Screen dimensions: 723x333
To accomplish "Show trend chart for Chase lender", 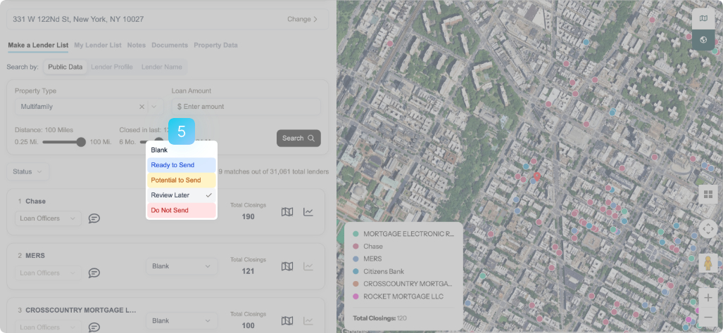I will pos(308,212).
